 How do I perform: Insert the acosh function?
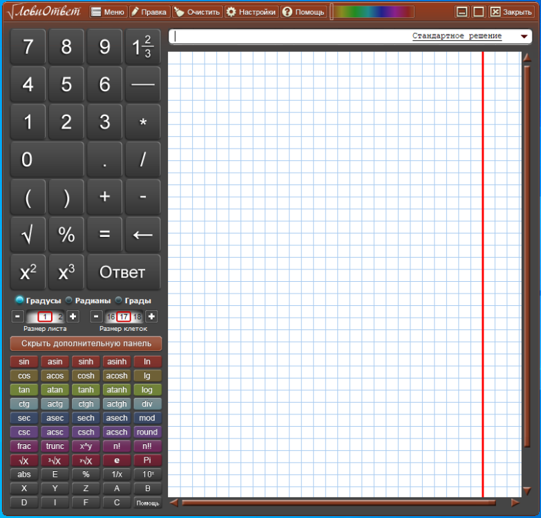pos(117,376)
